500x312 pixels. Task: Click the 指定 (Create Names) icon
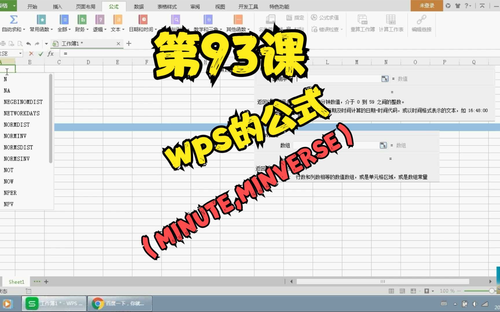point(295,17)
